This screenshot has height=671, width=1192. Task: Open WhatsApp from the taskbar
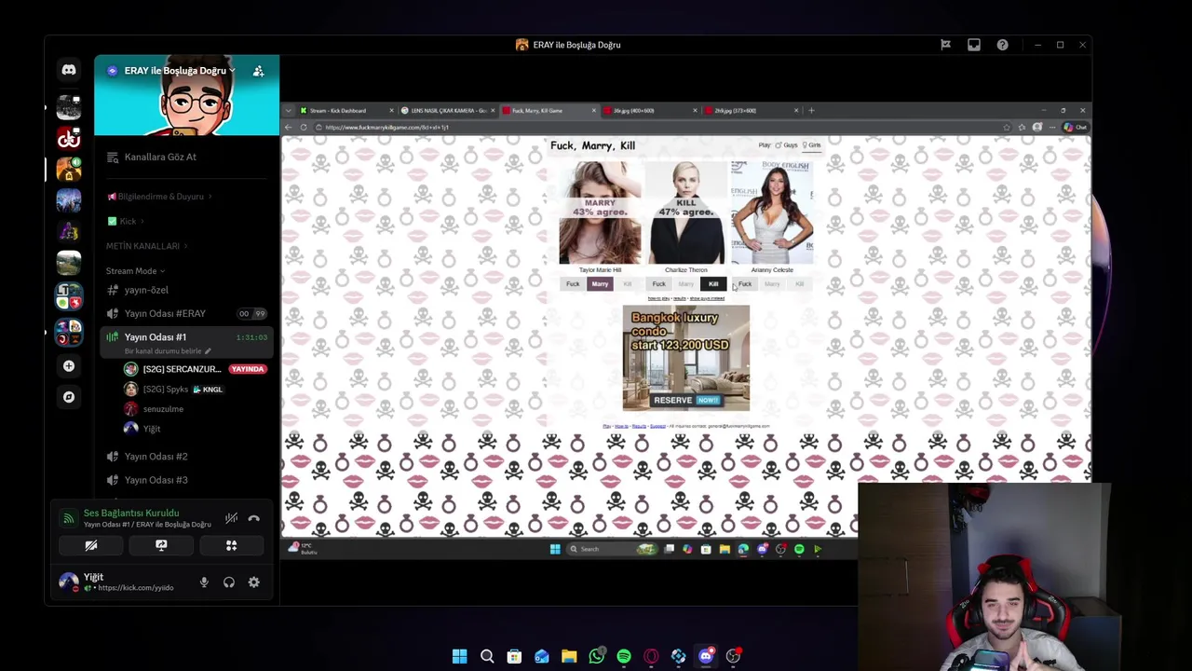pyautogui.click(x=596, y=657)
